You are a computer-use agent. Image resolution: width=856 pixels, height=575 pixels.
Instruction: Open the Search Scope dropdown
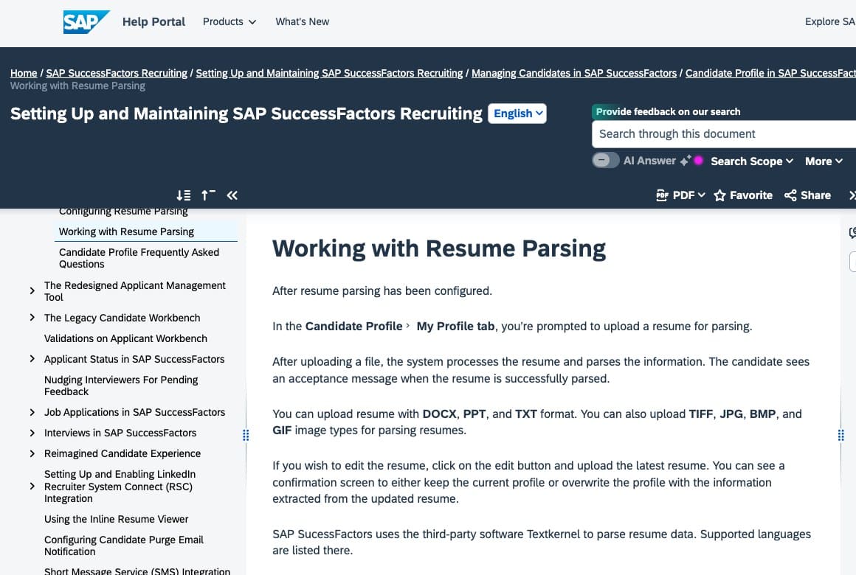click(752, 161)
